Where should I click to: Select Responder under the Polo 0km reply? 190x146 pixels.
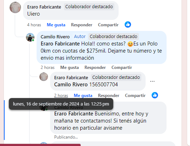95,67
